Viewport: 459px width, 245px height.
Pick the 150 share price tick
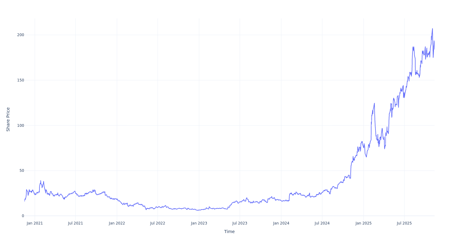pyautogui.click(x=21, y=80)
